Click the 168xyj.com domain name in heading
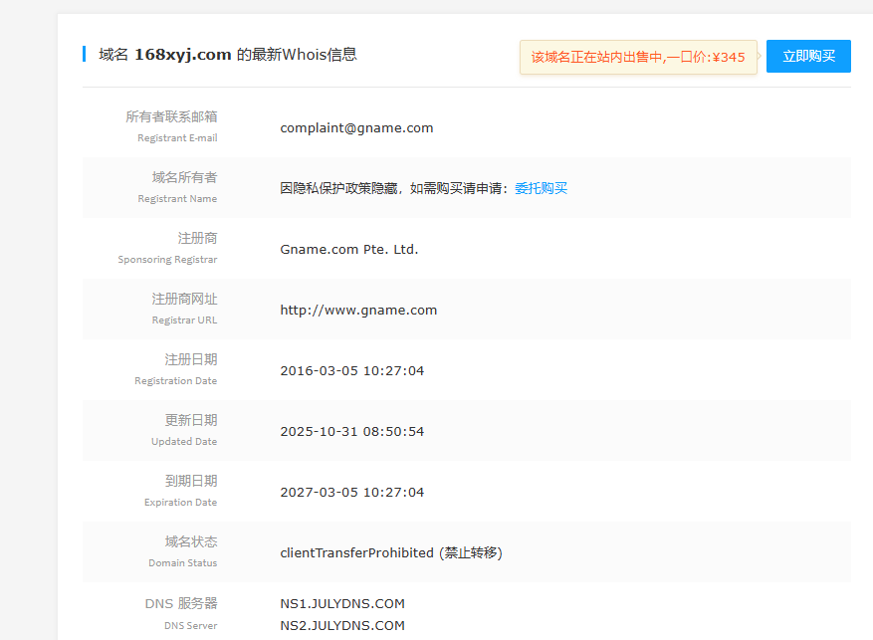 click(183, 55)
